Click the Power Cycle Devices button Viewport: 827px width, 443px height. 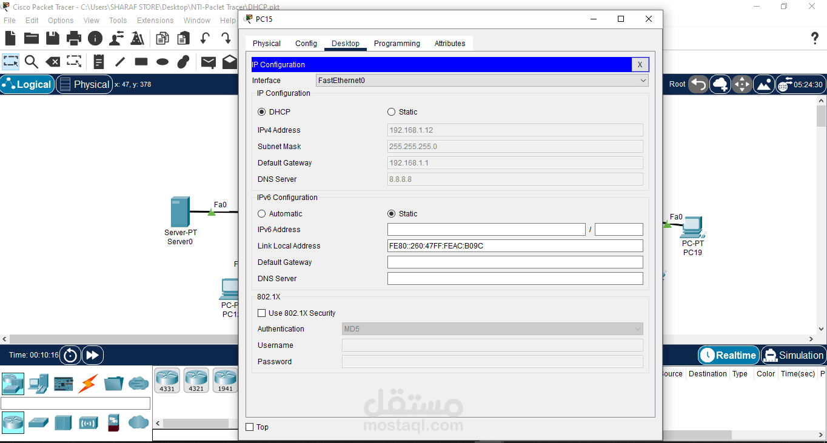(x=71, y=355)
